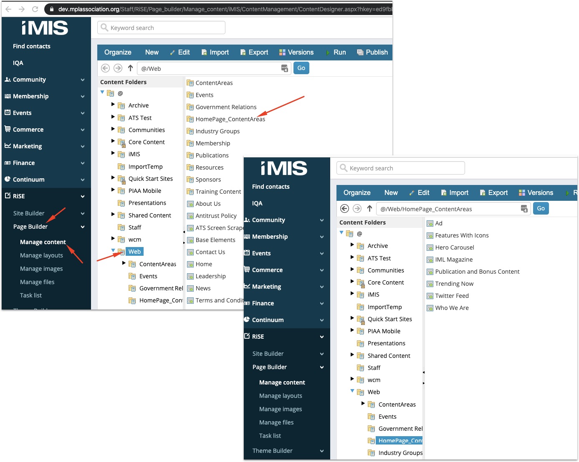Image resolution: width=579 pixels, height=462 pixels.
Task: Click Versions in front window toolbar
Action: point(536,192)
